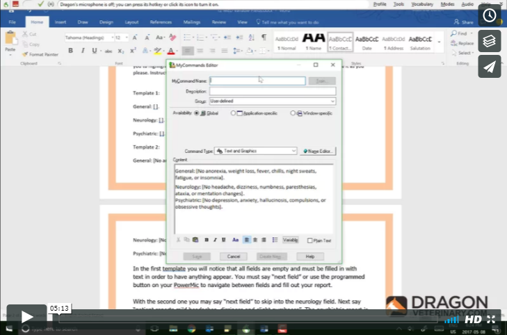Click the Cut command in ribbon

(29, 34)
